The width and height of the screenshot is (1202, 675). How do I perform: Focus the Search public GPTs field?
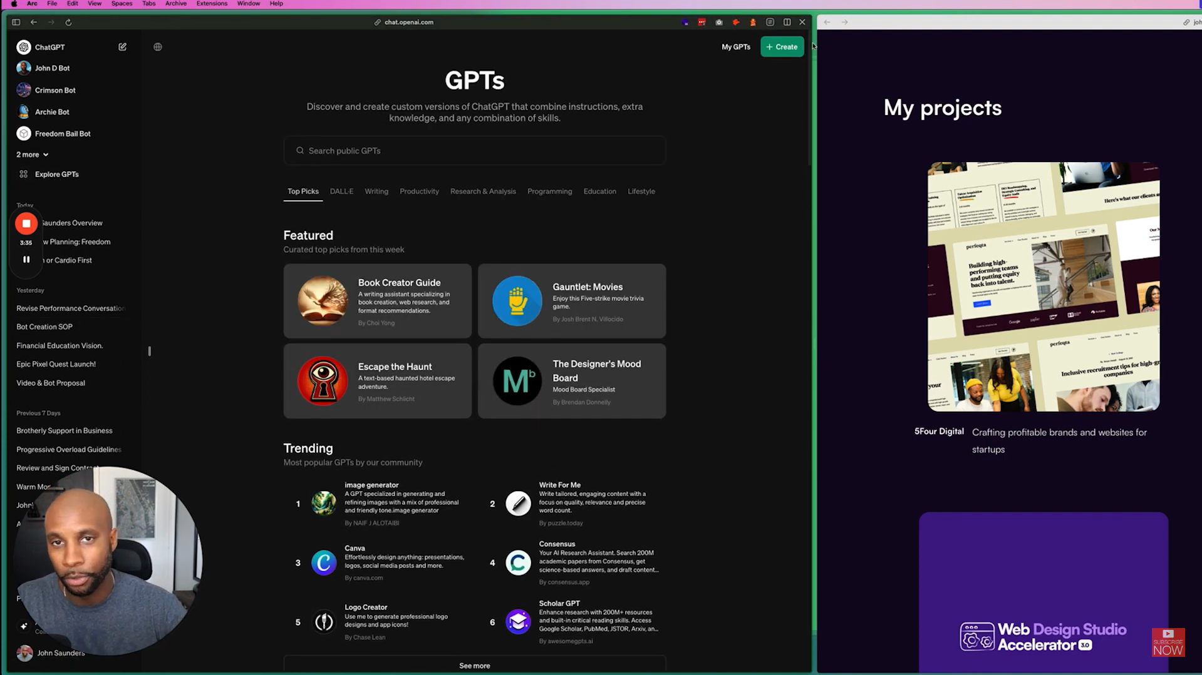pyautogui.click(x=474, y=151)
